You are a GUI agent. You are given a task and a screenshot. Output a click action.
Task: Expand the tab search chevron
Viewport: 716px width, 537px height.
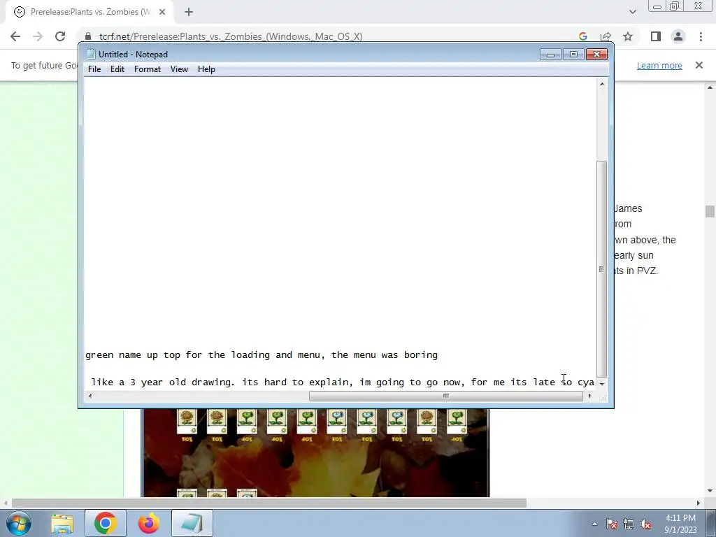(x=632, y=12)
